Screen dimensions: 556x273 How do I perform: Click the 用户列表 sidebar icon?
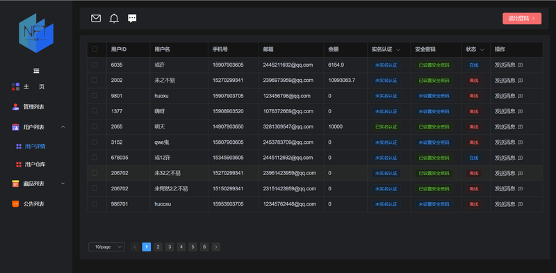pyautogui.click(x=15, y=127)
